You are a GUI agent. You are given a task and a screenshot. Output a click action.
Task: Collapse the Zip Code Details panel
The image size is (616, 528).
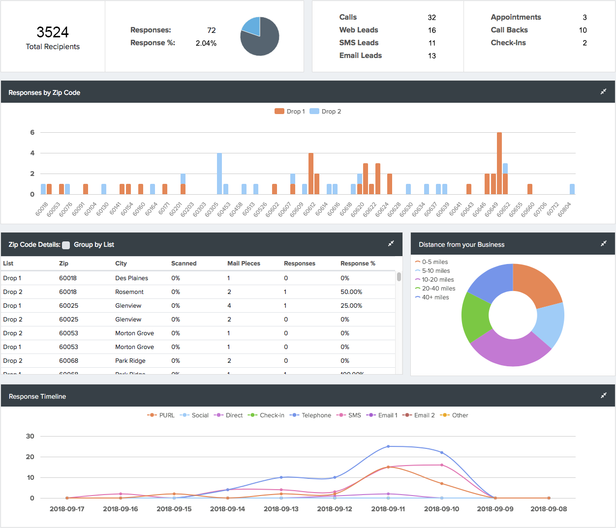[x=391, y=243]
